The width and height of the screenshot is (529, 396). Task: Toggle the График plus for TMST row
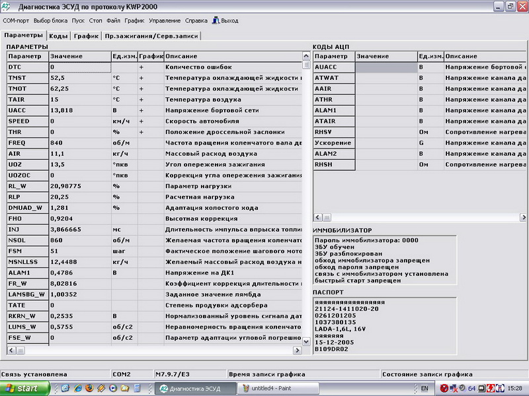point(142,78)
